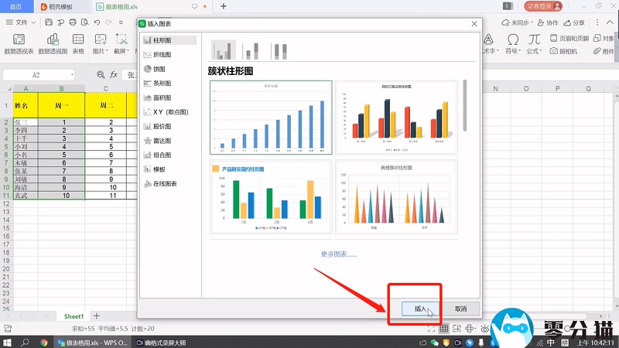Choose the clustered column subtype icon
The width and height of the screenshot is (619, 348).
224,50
